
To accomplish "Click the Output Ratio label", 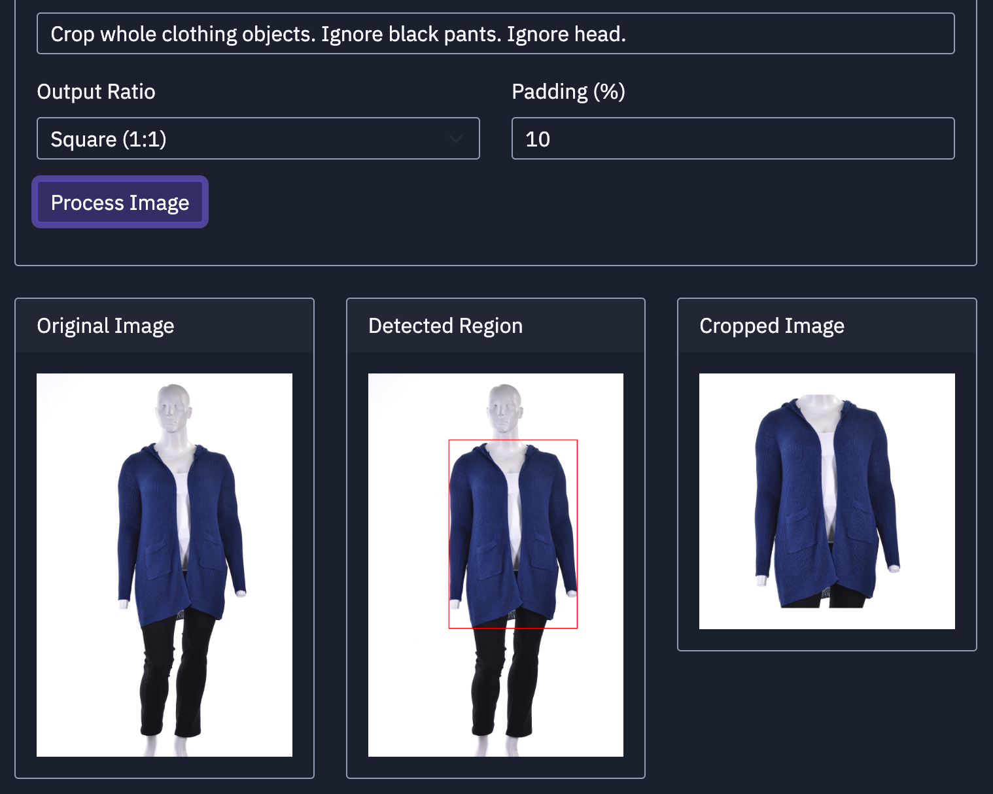I will [x=96, y=92].
